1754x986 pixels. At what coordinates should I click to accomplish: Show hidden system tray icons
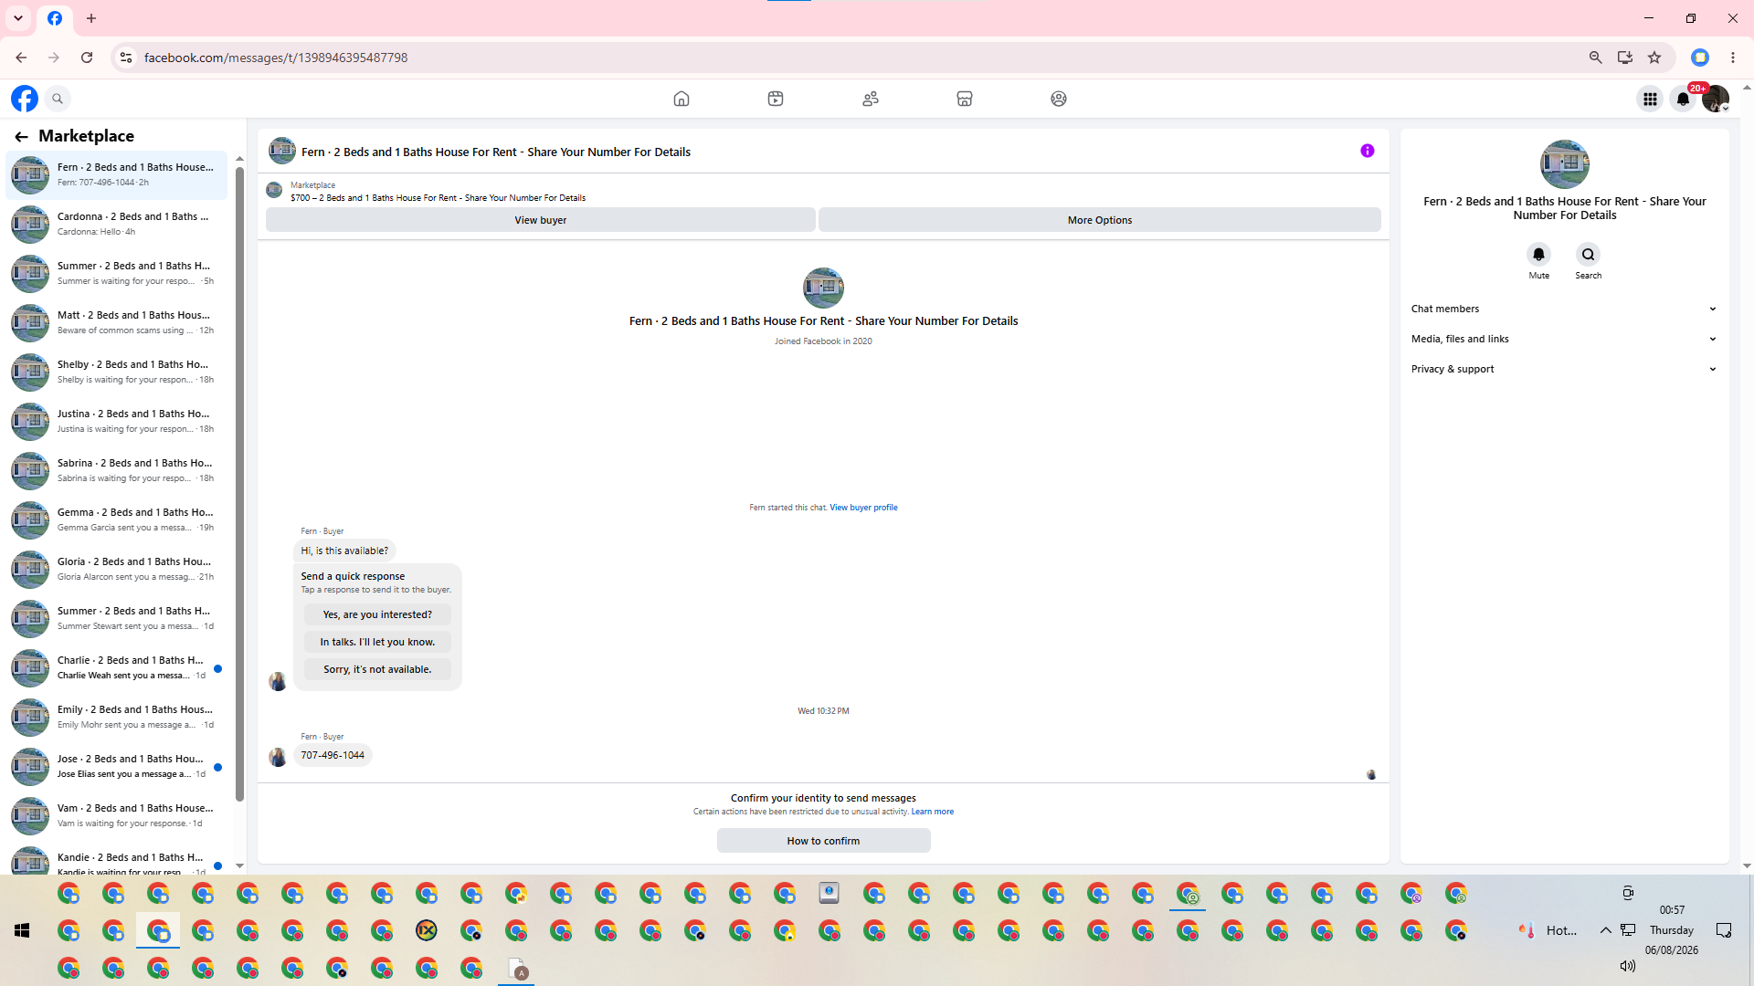[1605, 930]
